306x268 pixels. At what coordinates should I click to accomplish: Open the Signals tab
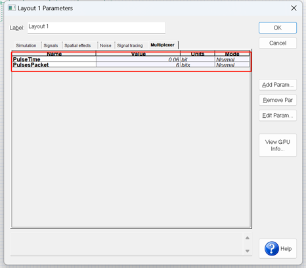(51, 45)
